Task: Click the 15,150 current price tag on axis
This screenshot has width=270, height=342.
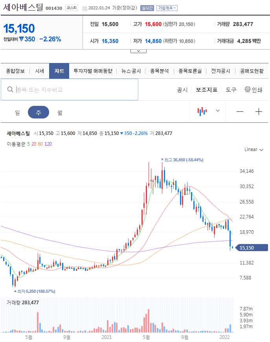Action: coord(252,248)
